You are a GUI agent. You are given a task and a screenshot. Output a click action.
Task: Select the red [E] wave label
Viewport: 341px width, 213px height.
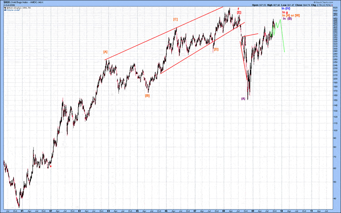(x=239, y=12)
